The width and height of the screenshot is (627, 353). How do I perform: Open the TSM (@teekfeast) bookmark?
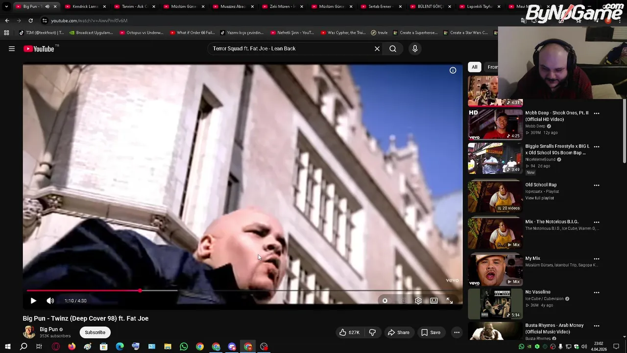pos(42,33)
